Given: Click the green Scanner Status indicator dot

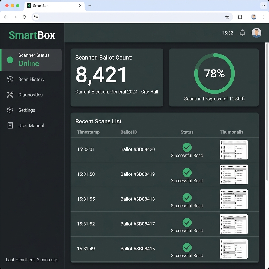Looking at the screenshot, I should point(10,60).
